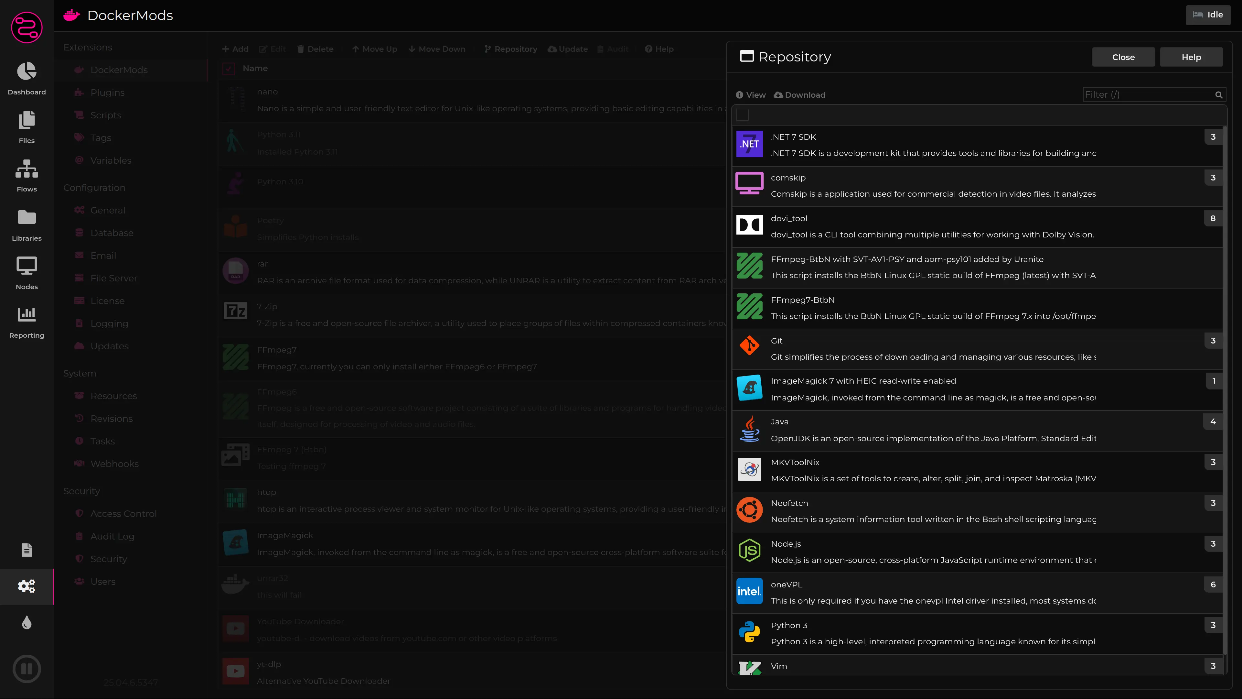Tick the select-all checkbox in the Repository list

743,115
